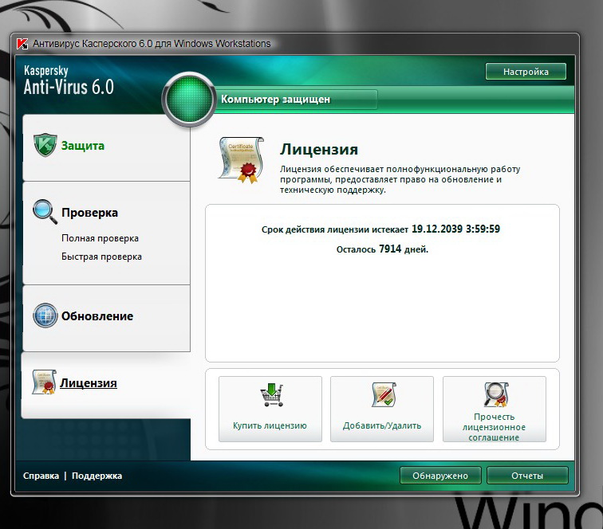Click the green protection status orb

point(189,100)
